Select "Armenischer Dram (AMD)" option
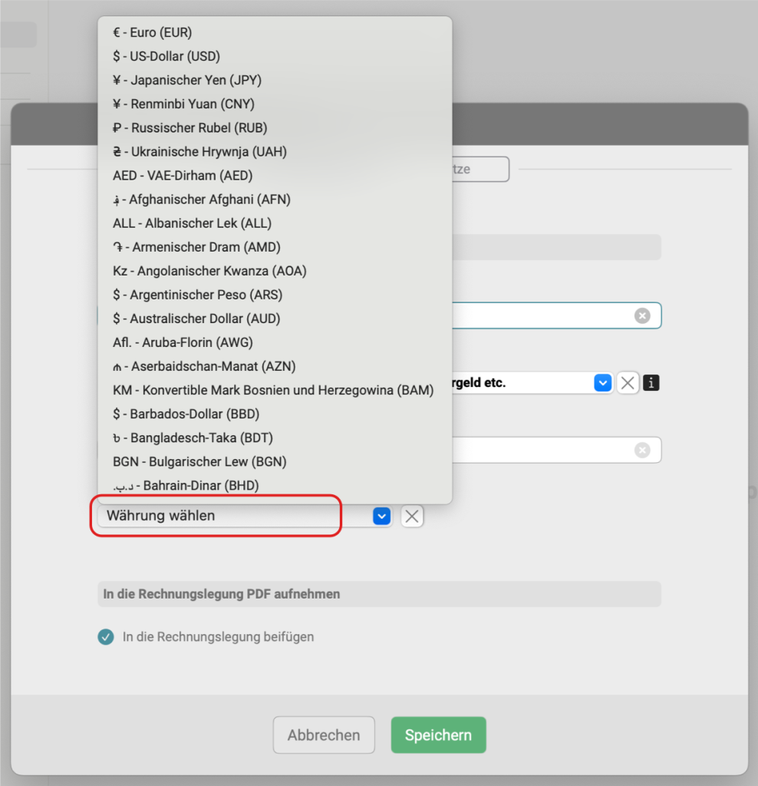The height and width of the screenshot is (786, 758). 196,247
